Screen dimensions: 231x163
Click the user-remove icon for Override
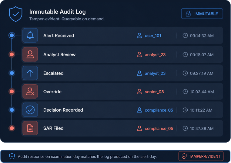coord(30,92)
